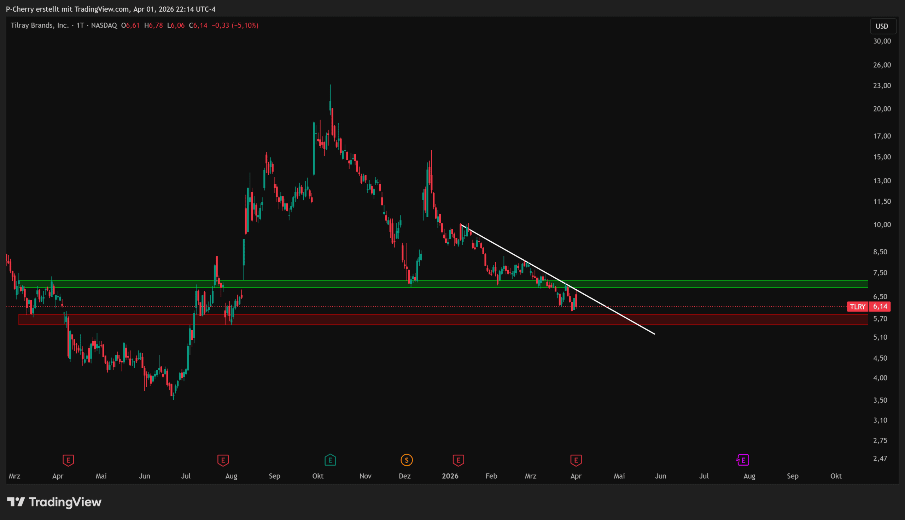Open the green earnings marker above Okt
Screen dimensions: 905x520
pos(330,460)
